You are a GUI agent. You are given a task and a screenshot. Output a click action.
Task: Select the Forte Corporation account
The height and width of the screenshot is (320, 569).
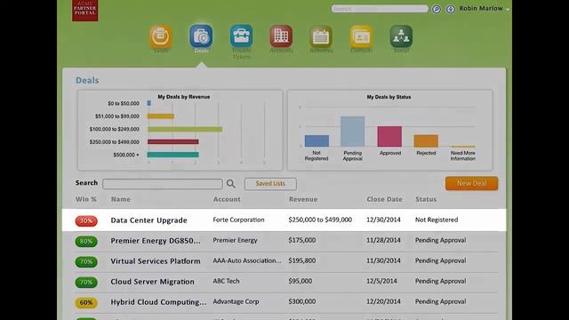click(238, 220)
